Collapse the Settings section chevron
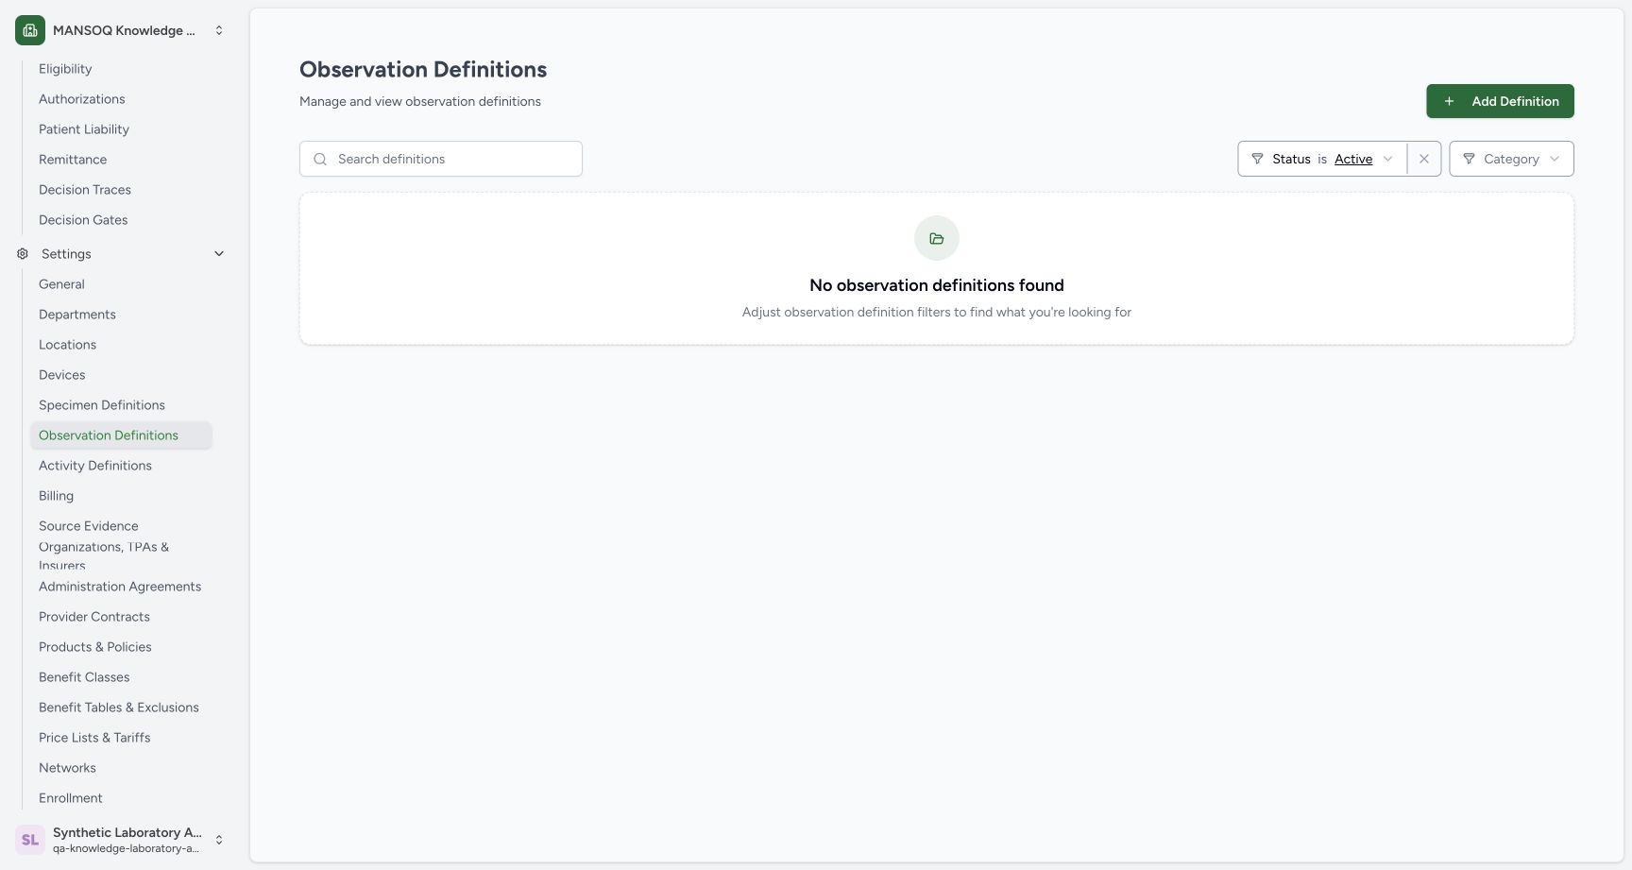The width and height of the screenshot is (1632, 870). click(x=219, y=254)
